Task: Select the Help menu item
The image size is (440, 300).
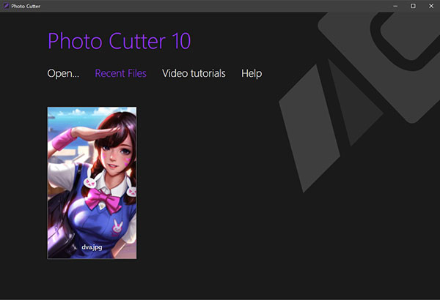Action: [x=252, y=73]
